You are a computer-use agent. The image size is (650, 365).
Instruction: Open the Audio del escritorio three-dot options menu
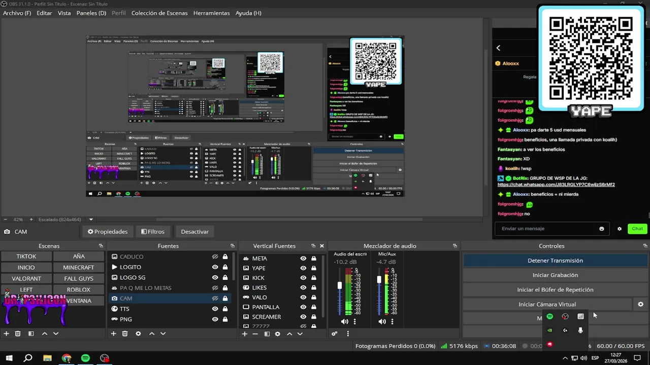click(354, 321)
